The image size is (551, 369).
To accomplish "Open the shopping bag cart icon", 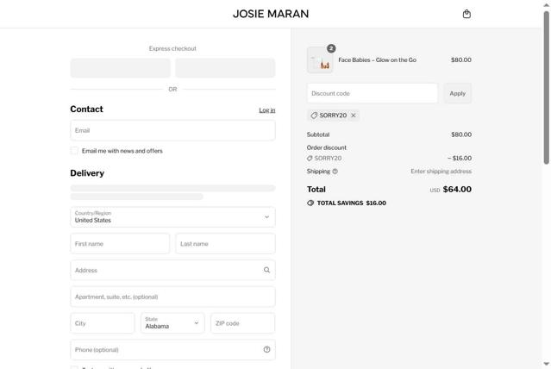I will click(x=466, y=14).
